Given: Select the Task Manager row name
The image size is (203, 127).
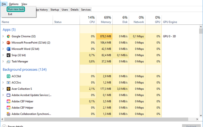Looking at the screenshot, I should coord(20,61).
